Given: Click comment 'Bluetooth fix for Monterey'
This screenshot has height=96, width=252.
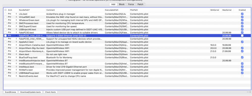Looking at the screenshot, I should click(59, 57).
